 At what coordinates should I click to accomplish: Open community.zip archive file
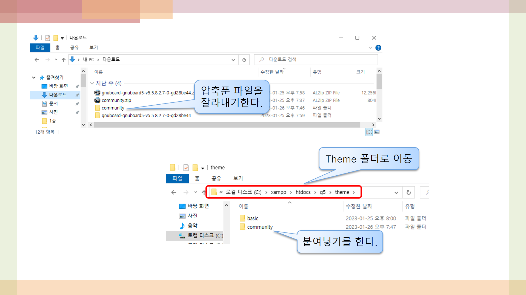point(116,100)
